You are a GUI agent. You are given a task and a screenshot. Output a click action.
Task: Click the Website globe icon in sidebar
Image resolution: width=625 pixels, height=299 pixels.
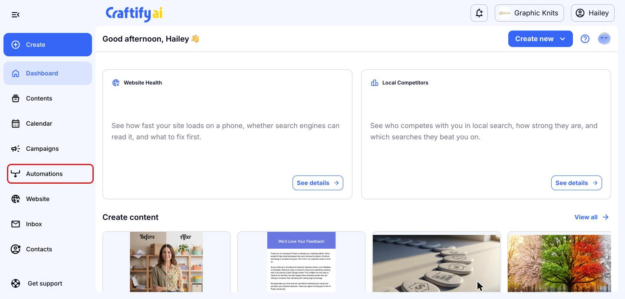pyautogui.click(x=16, y=199)
